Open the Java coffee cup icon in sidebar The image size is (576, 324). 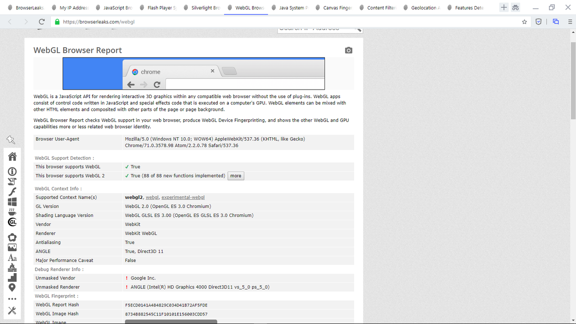pyautogui.click(x=12, y=212)
